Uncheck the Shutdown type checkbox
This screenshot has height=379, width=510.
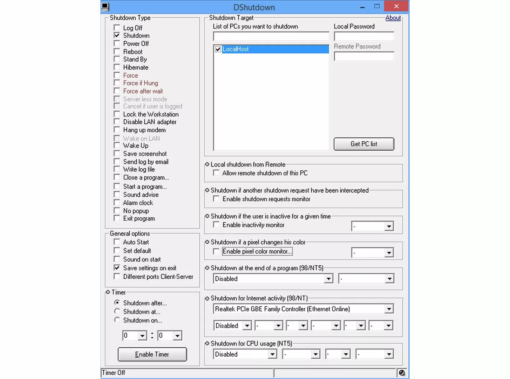[117, 35]
